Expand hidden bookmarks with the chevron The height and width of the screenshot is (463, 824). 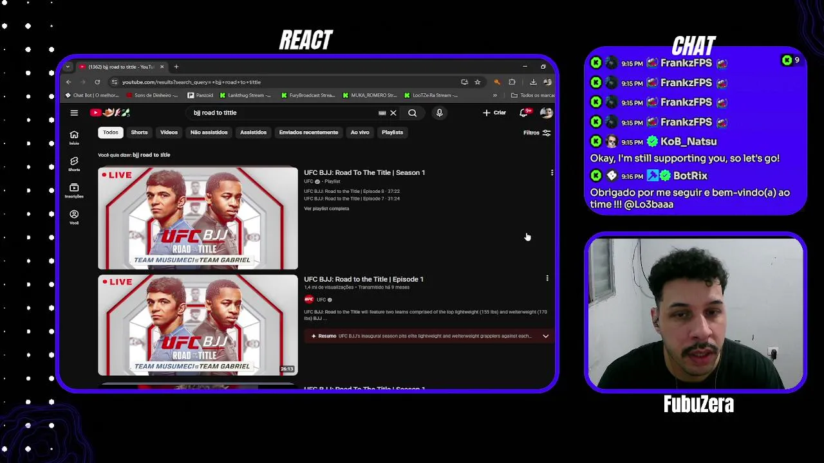click(x=494, y=95)
